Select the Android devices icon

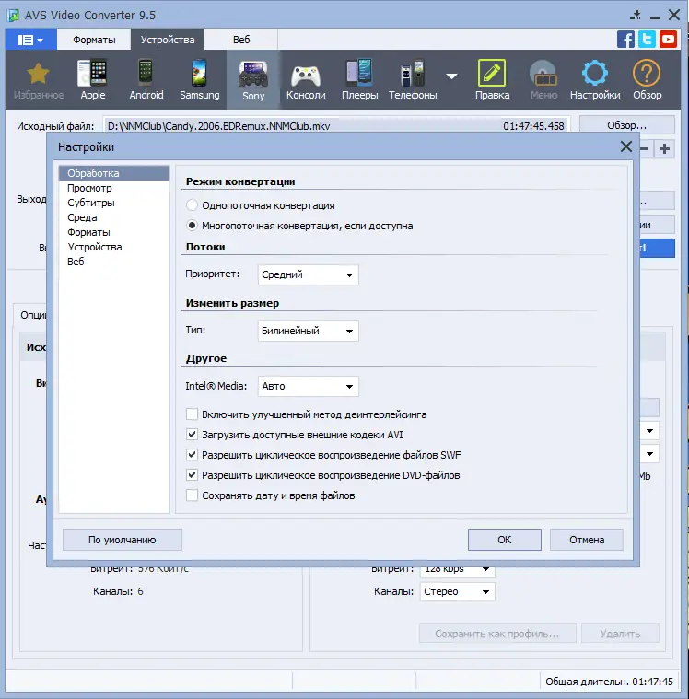[146, 79]
